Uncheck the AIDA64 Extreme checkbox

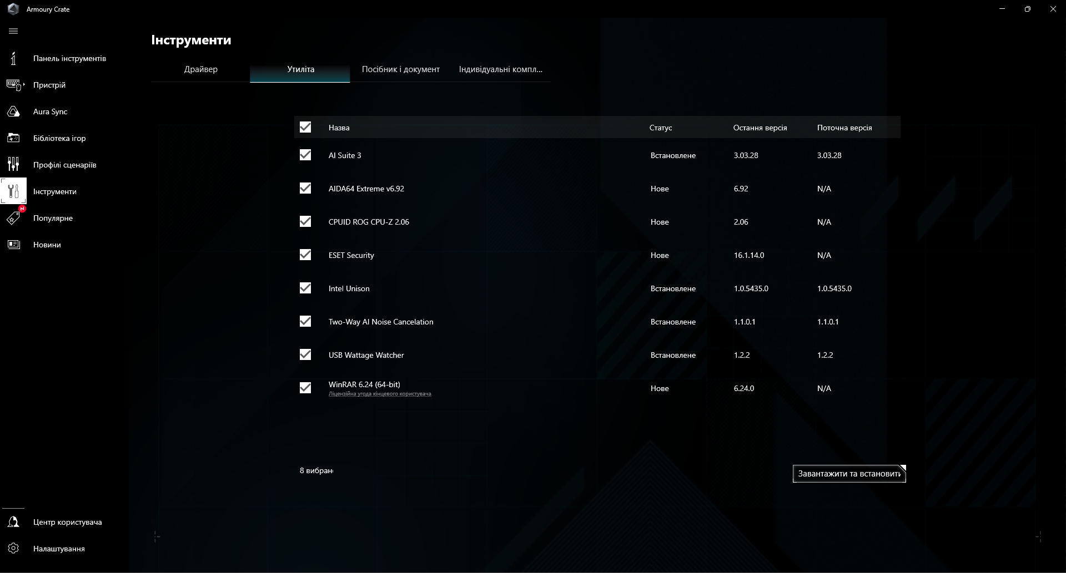(x=305, y=189)
